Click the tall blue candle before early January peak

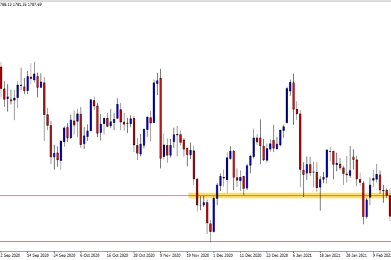pos(287,104)
